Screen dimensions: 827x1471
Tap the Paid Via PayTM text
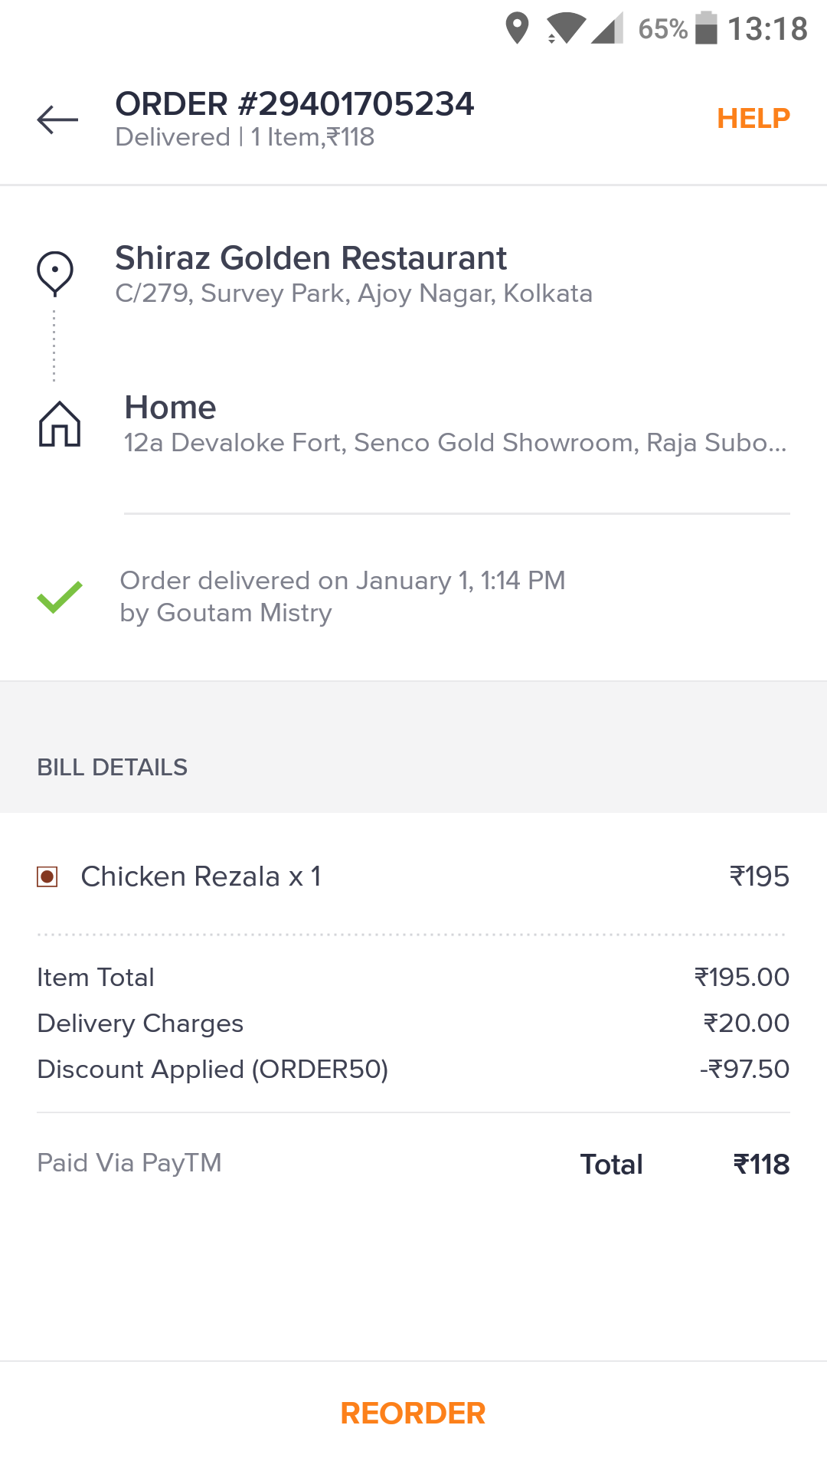click(x=129, y=1163)
